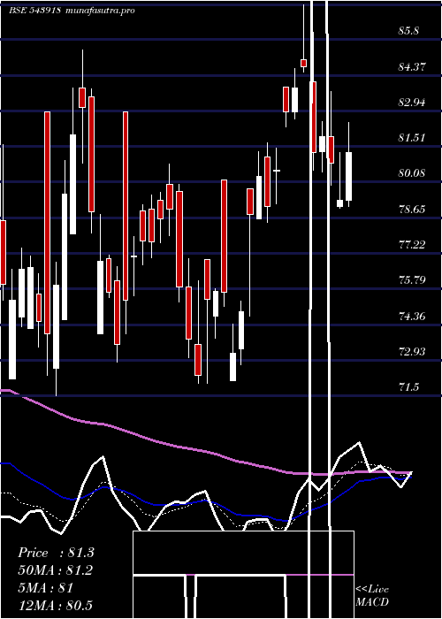Click the 72.93 price axis label
Screen dimensions: 442x619
[412, 351]
